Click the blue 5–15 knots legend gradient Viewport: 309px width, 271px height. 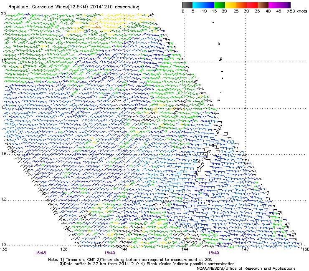click(203, 5)
